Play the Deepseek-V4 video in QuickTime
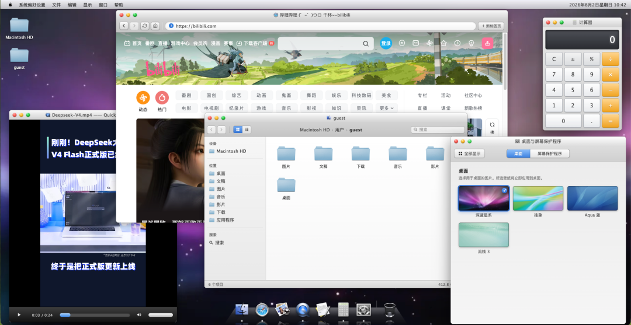This screenshot has width=631, height=325. tap(19, 315)
